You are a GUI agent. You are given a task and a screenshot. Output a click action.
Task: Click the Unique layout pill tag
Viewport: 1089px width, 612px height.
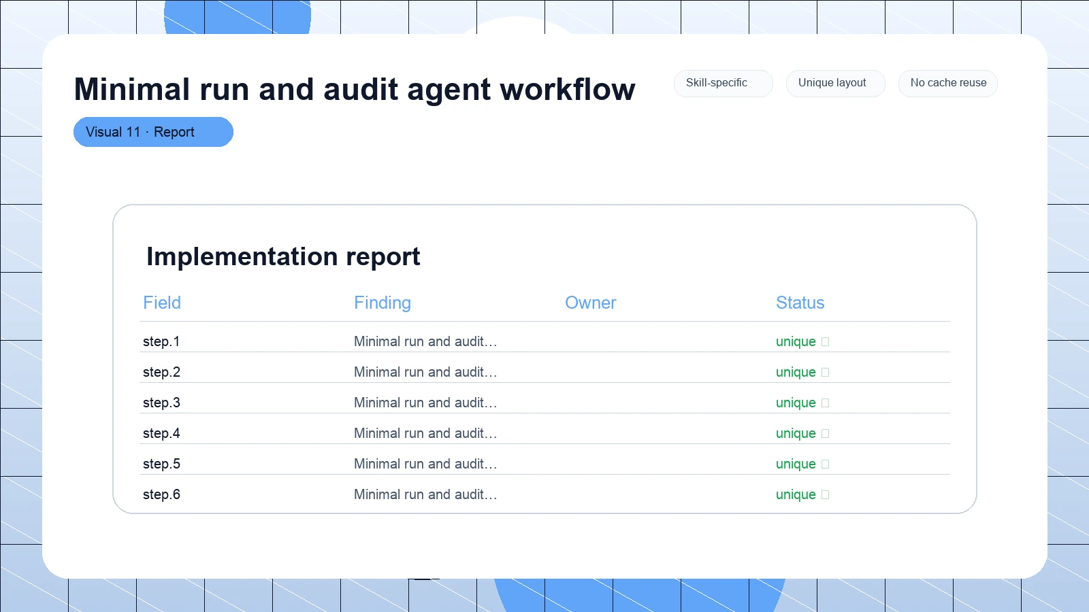point(835,83)
